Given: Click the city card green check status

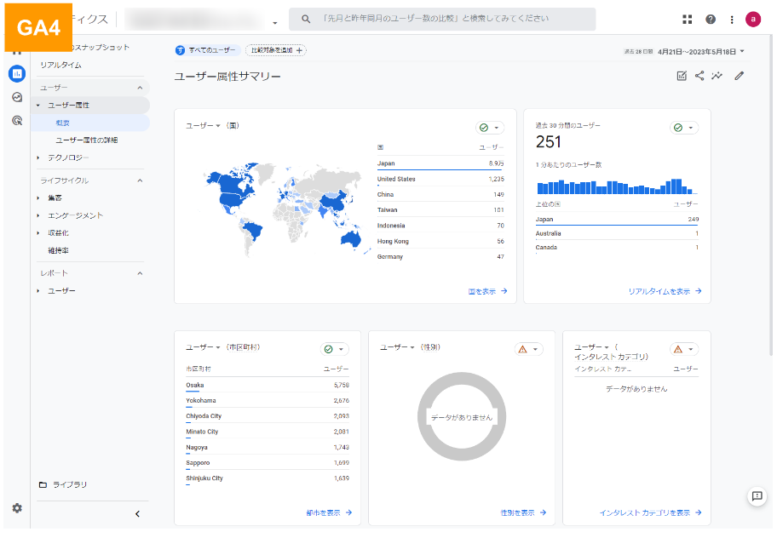Looking at the screenshot, I should tap(328, 349).
